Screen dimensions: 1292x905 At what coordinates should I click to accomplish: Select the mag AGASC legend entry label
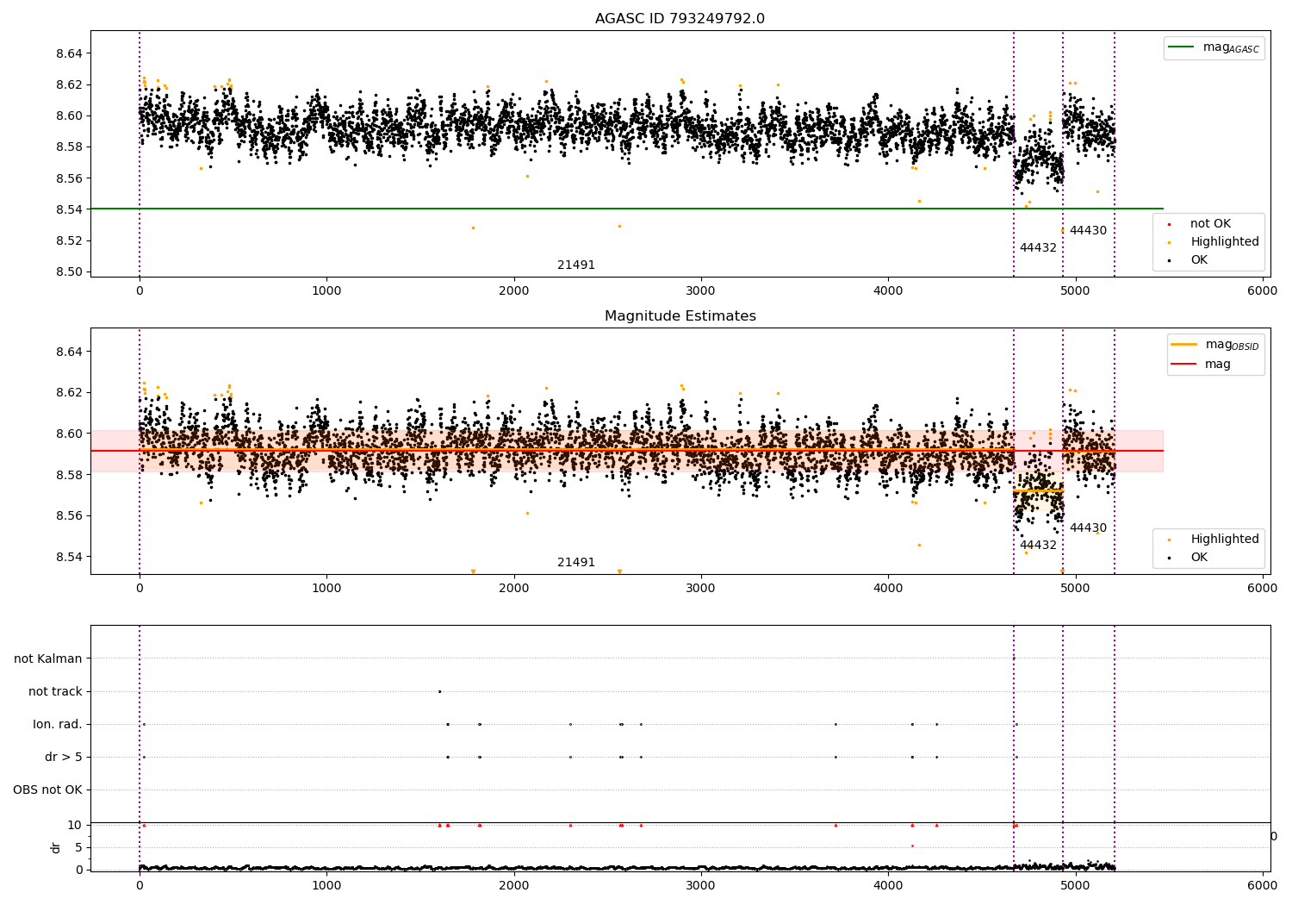[x=1231, y=47]
